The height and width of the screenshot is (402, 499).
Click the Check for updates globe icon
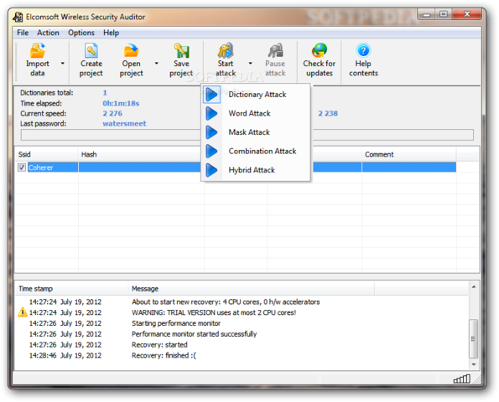coord(320,50)
